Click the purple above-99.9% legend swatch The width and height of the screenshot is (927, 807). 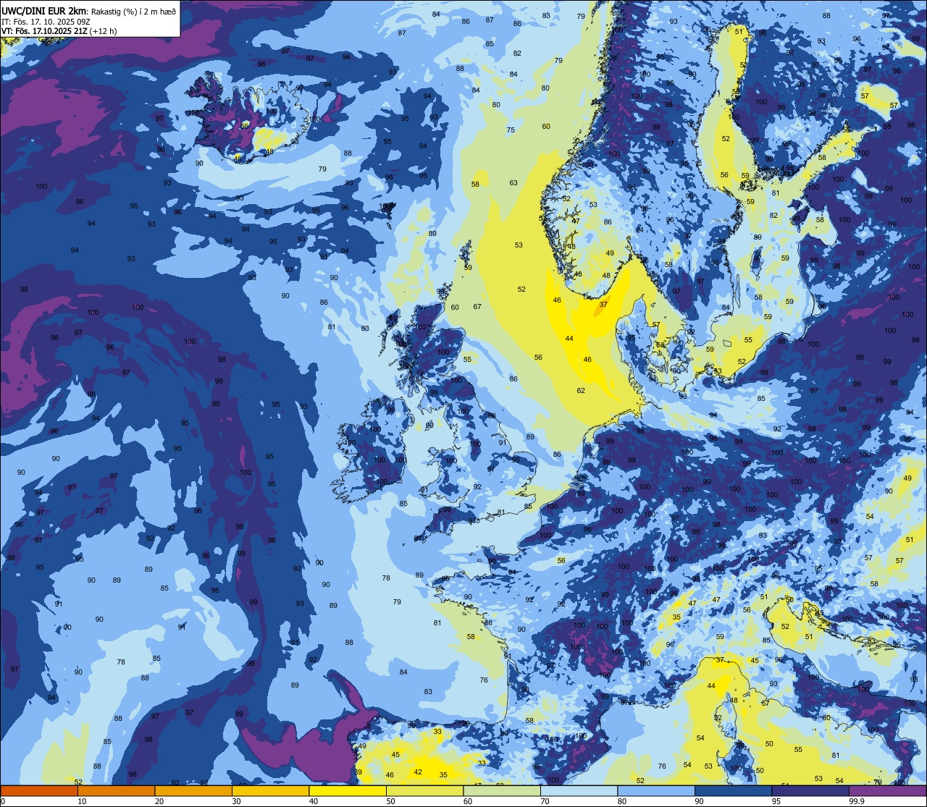(x=887, y=791)
